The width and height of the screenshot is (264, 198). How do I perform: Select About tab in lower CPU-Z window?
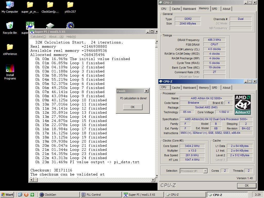(226, 88)
